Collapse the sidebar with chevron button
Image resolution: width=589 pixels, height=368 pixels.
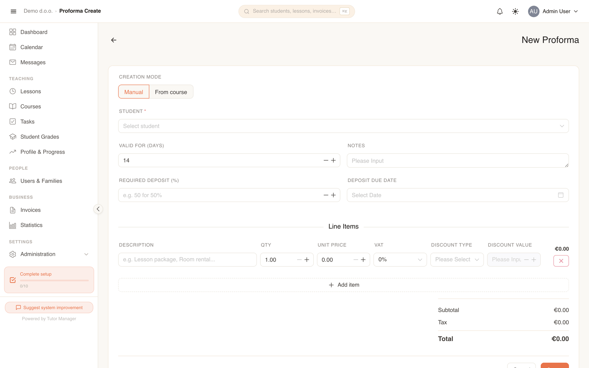tap(98, 209)
